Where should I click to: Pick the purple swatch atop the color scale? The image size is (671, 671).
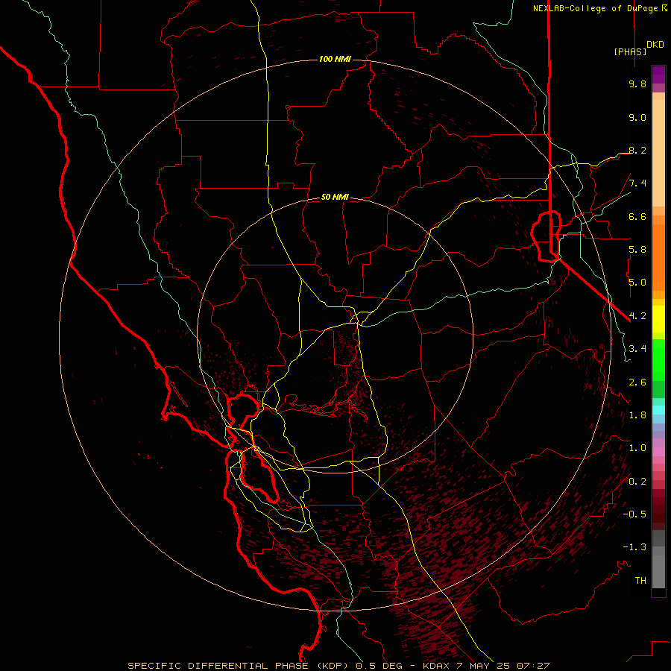658,75
